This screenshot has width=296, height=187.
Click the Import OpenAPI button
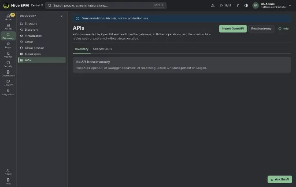(233, 29)
